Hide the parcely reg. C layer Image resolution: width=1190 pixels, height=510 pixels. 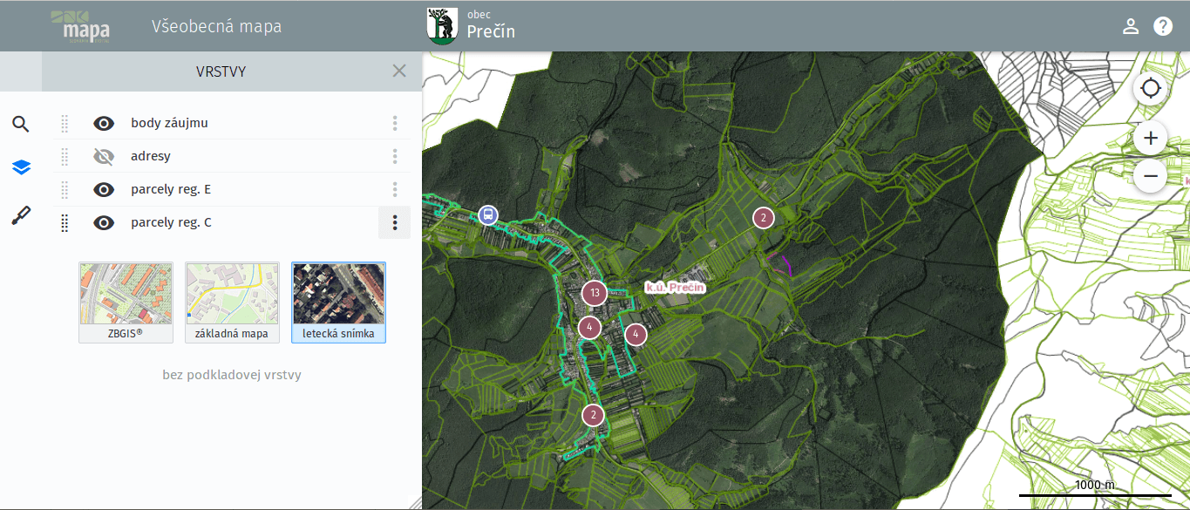pyautogui.click(x=104, y=222)
